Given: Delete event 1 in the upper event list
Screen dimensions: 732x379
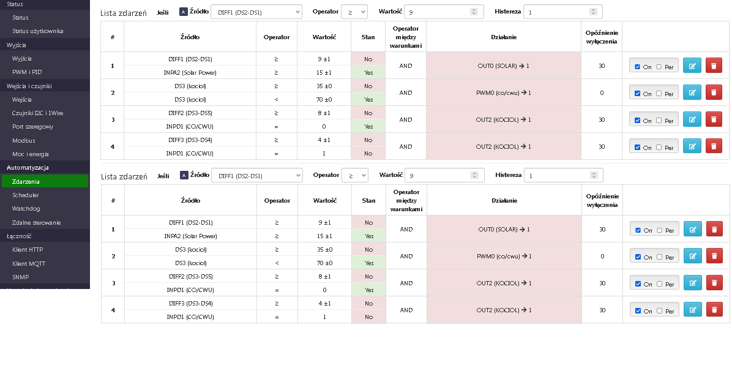Looking at the screenshot, I should [714, 66].
